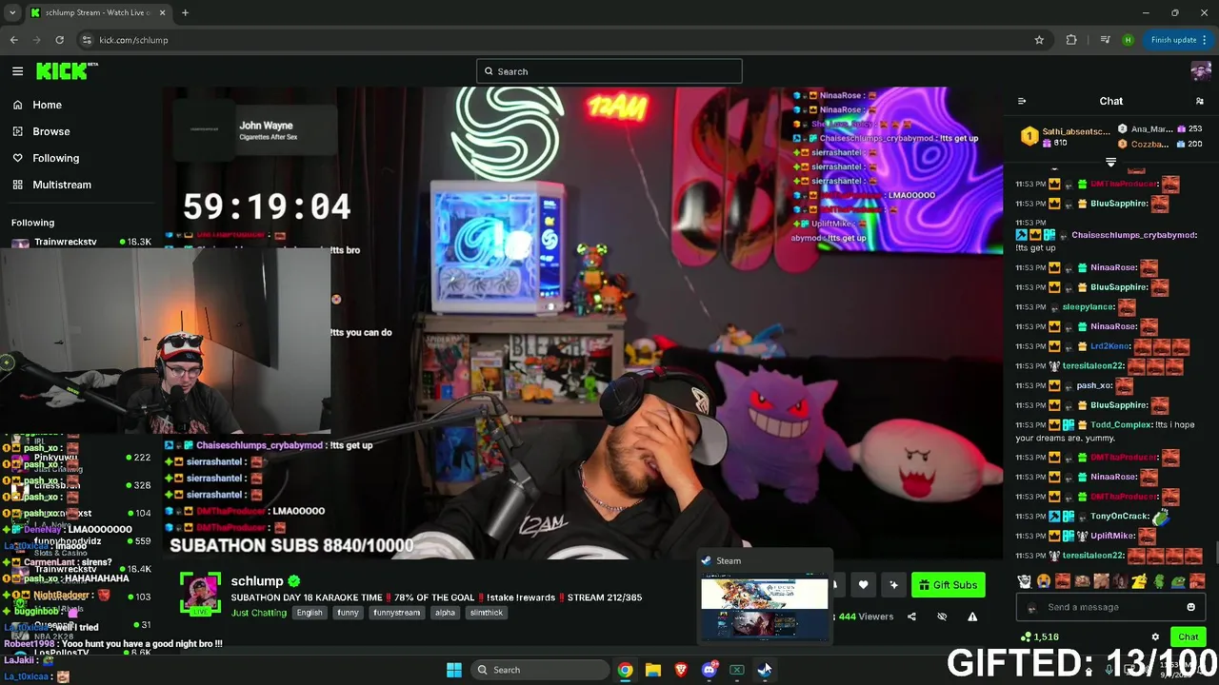
Task: Open the chat user list icon
Action: click(x=1200, y=101)
